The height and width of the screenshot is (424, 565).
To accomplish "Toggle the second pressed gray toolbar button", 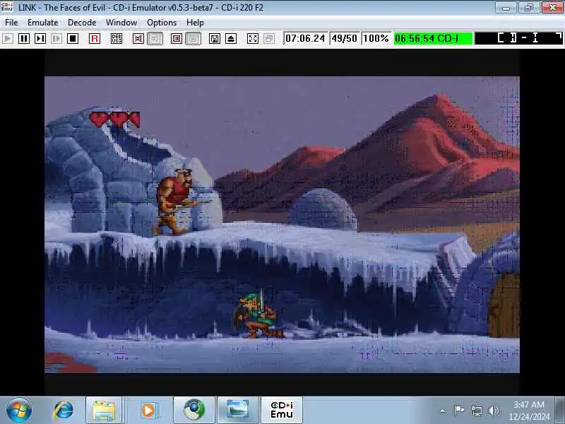I will (x=193, y=39).
